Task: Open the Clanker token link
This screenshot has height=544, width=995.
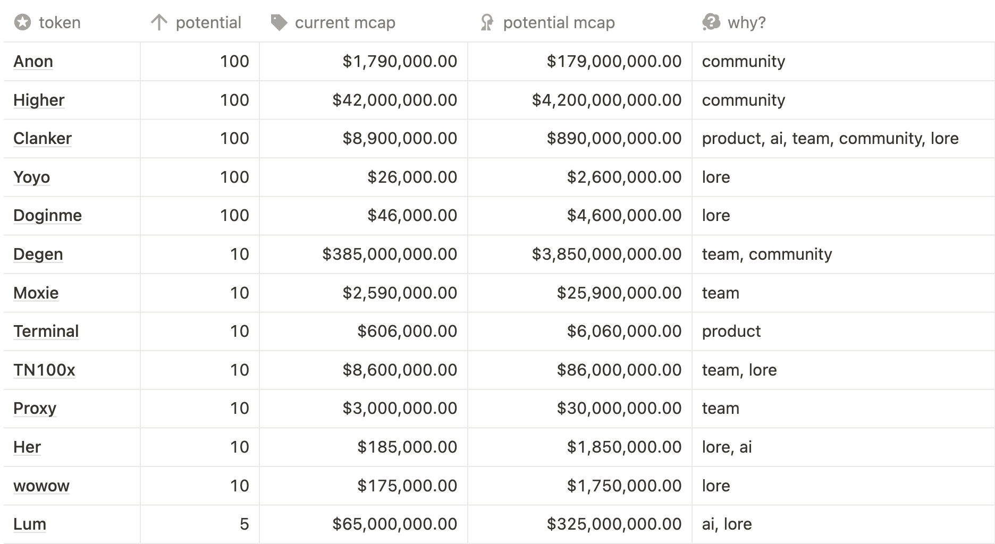Action: tap(43, 139)
